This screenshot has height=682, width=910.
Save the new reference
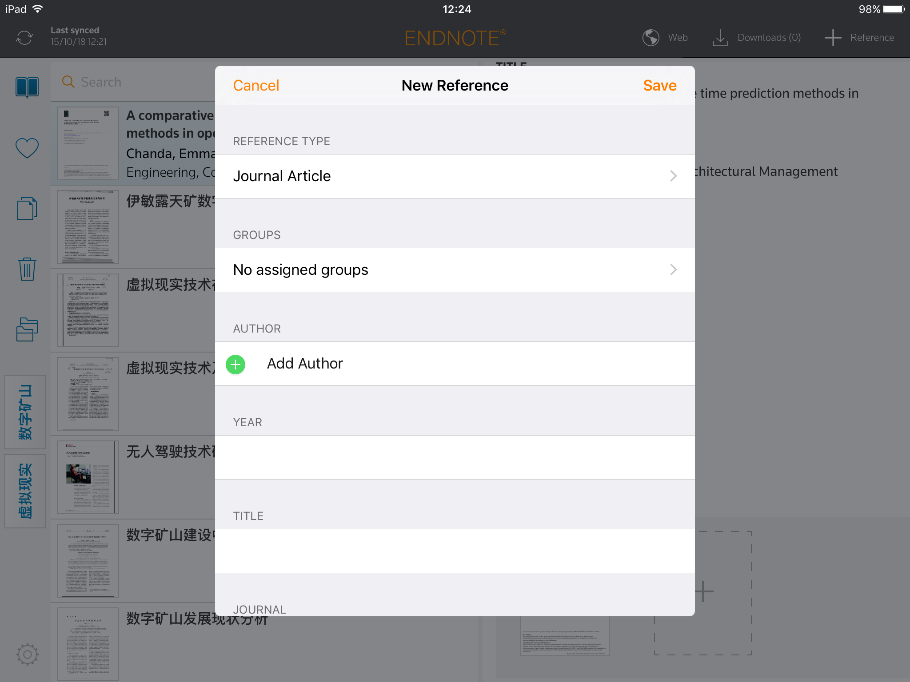point(659,85)
